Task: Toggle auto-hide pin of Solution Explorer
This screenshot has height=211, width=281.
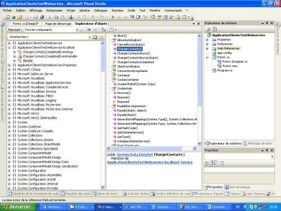Action: [267, 23]
